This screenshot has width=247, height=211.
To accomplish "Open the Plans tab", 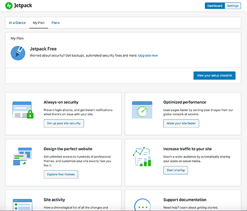I will point(55,23).
